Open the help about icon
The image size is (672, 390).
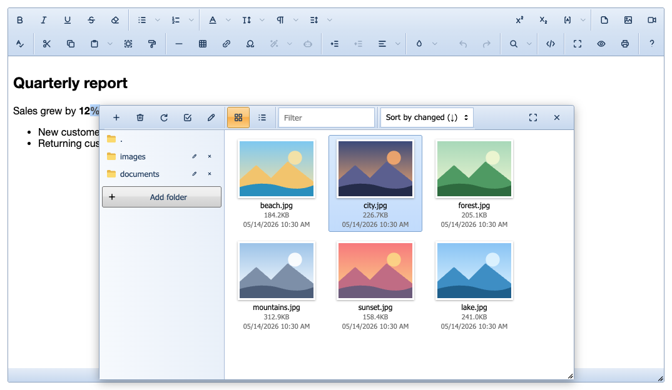tap(652, 44)
